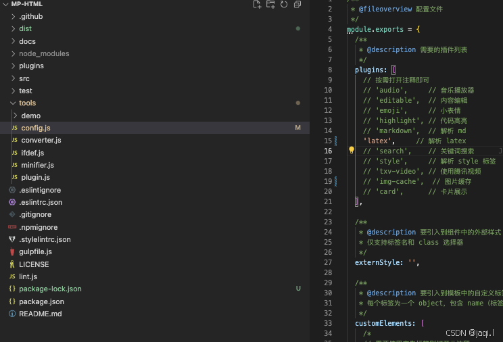Click the stylelint icon beside .stylelintrc.json
Screen dimensions: 503x342
coord(12,239)
